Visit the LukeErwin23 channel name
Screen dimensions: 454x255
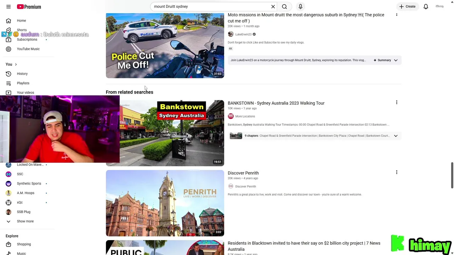coord(243,34)
